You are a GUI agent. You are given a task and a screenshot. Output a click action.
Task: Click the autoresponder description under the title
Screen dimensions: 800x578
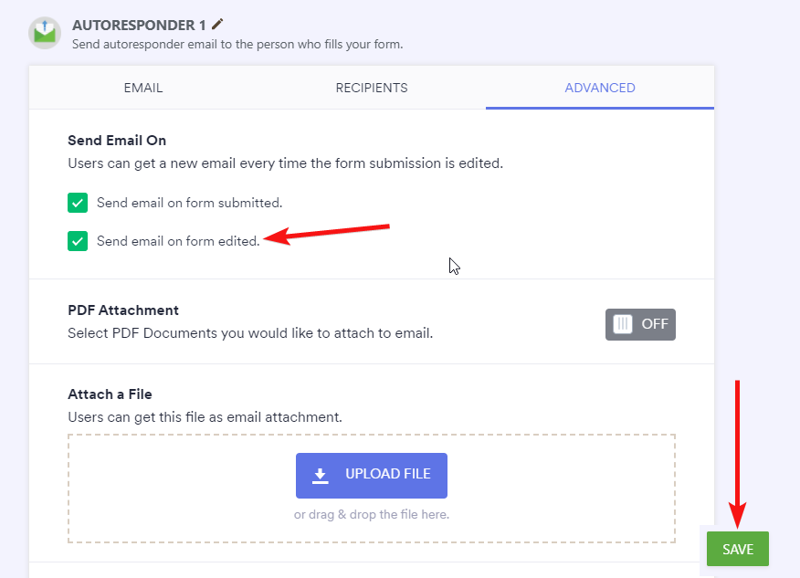tap(237, 44)
